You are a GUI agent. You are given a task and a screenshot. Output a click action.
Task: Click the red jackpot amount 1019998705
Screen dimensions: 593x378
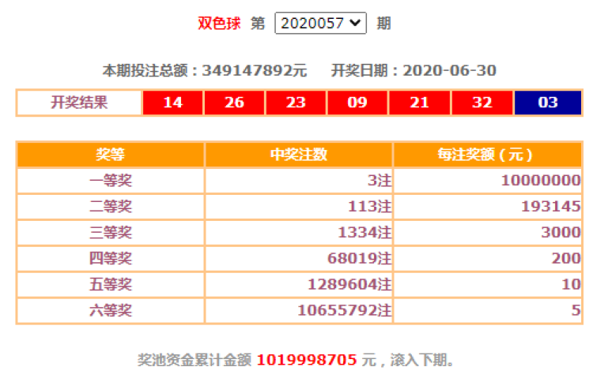tap(307, 361)
